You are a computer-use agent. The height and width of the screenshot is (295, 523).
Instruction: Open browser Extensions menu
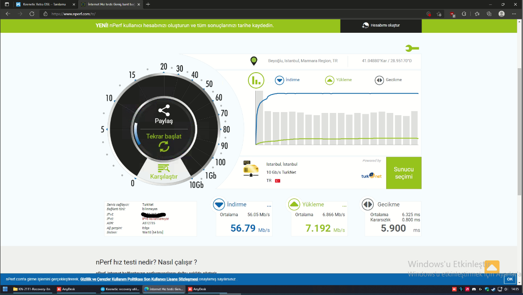point(464,14)
